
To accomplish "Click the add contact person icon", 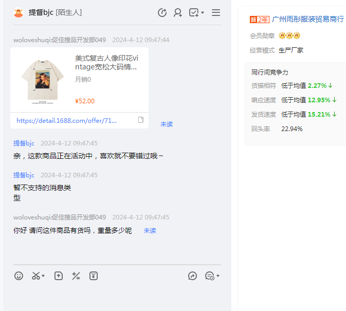I will tap(178, 13).
